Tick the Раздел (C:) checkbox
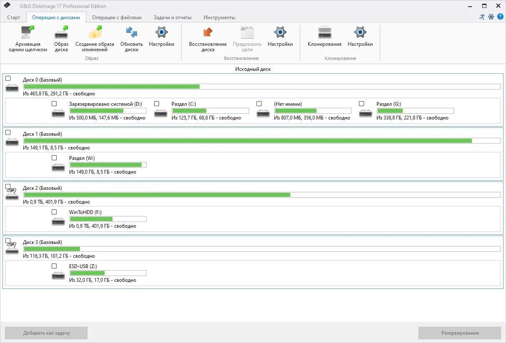This screenshot has width=506, height=343. point(157,104)
